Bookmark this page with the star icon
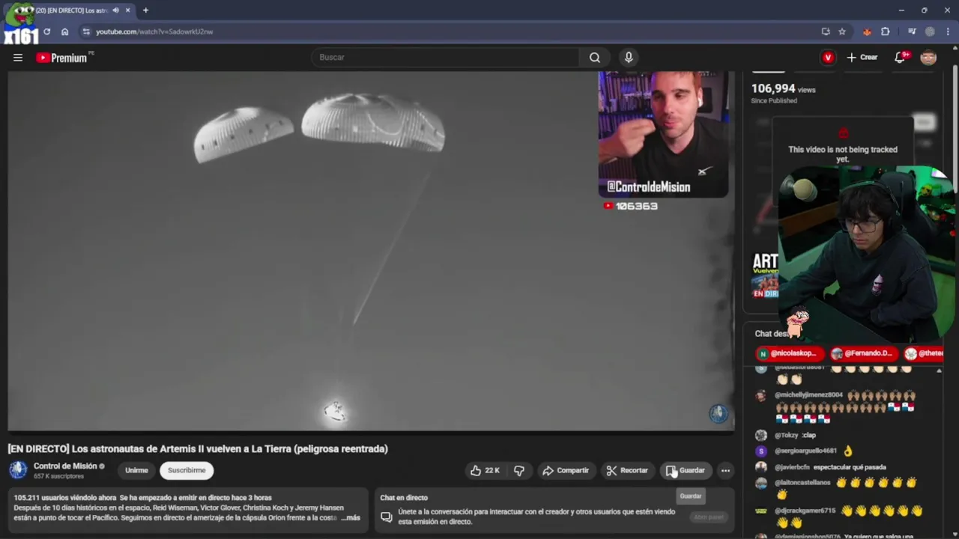Image resolution: width=959 pixels, height=539 pixels. pyautogui.click(x=842, y=31)
